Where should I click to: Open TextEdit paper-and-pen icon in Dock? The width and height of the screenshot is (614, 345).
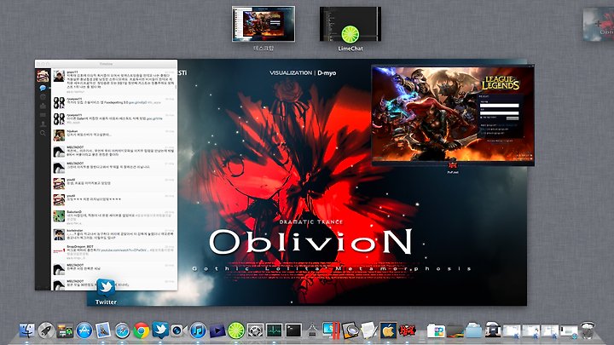click(369, 331)
